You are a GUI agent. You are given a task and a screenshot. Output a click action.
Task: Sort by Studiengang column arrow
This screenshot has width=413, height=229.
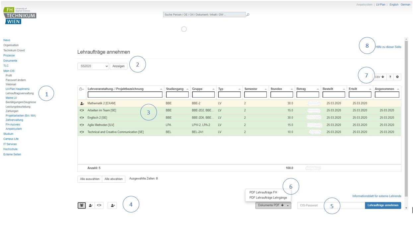(x=188, y=89)
